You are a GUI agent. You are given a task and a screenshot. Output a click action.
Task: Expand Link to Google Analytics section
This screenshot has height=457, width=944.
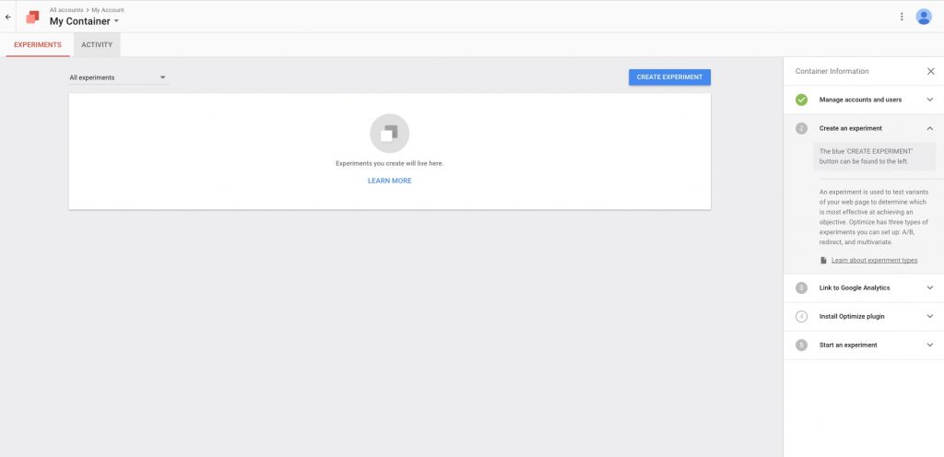[929, 288]
